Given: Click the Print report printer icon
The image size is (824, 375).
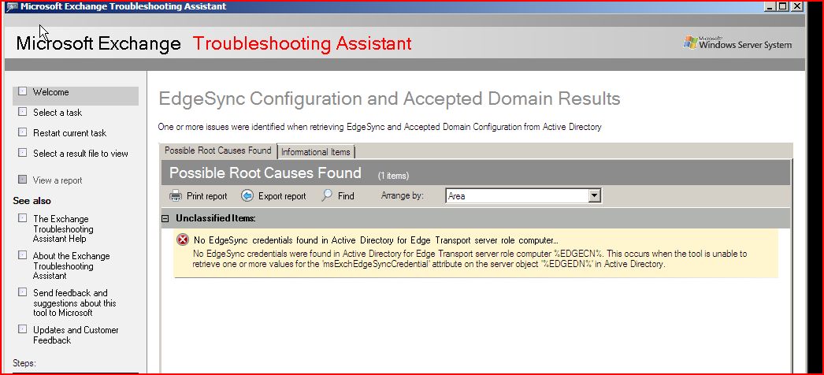Looking at the screenshot, I should 176,196.
